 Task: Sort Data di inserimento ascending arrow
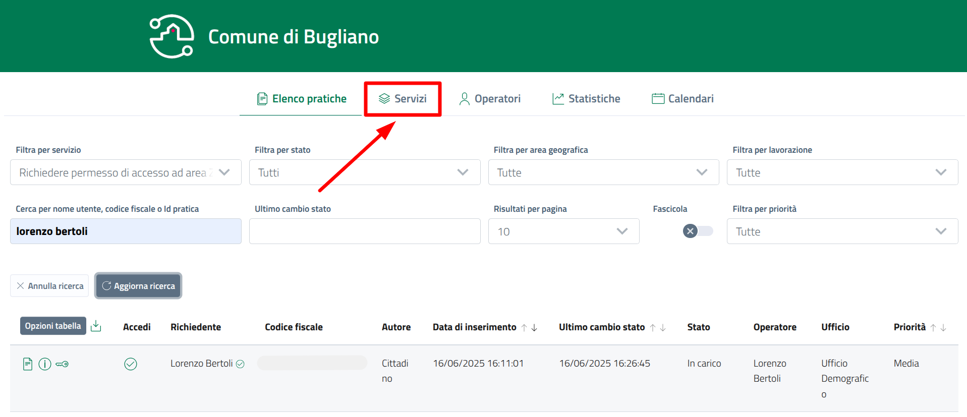click(x=524, y=328)
